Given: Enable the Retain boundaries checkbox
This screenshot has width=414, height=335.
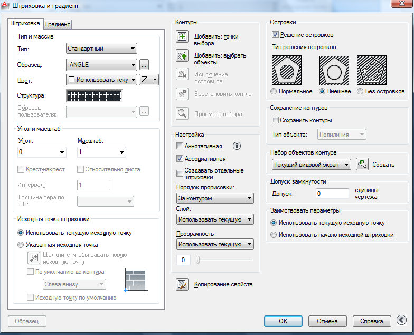Looking at the screenshot, I should click(x=275, y=120).
